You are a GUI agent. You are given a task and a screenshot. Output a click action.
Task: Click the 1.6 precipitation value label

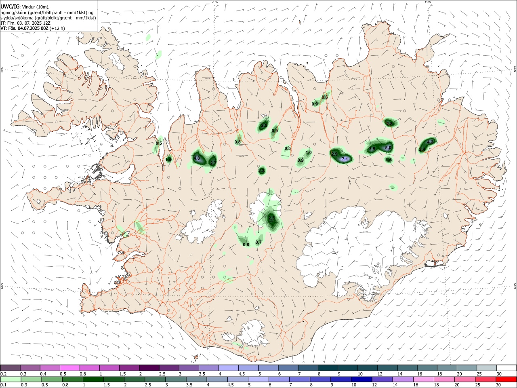pos(389,160)
